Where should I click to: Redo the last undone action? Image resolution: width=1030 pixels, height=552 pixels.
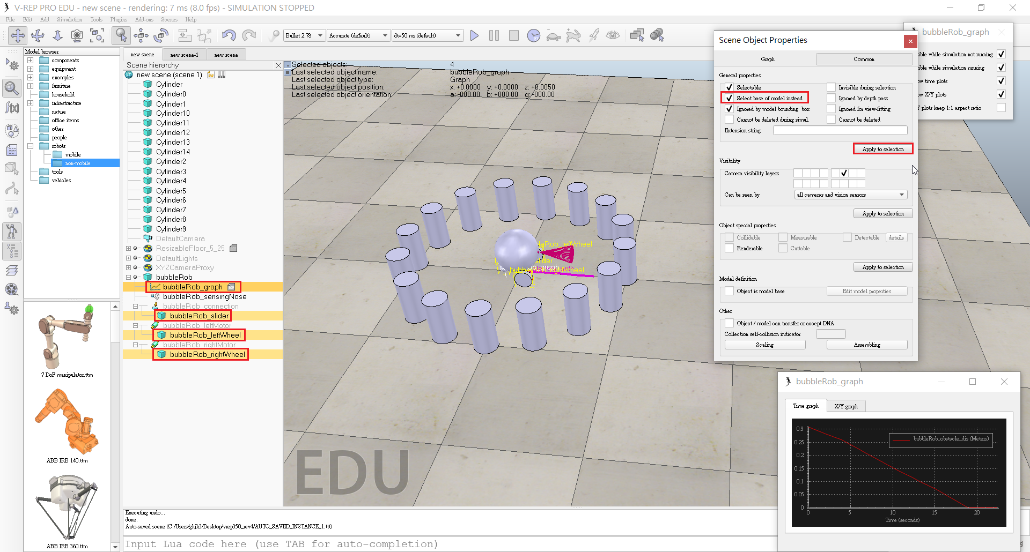[x=249, y=35]
